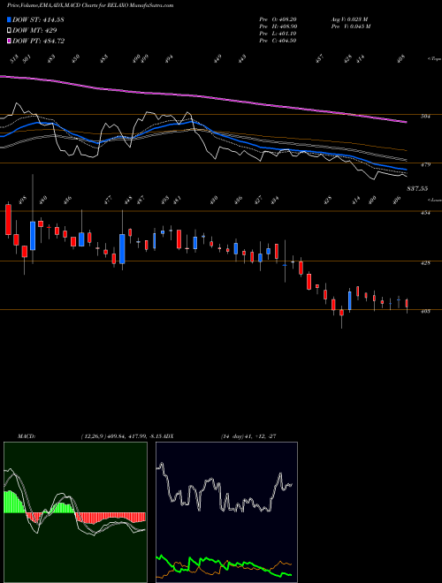Open the dark-blue ADX chart panel
Screen dimensions: 442x583
(x=226, y=512)
